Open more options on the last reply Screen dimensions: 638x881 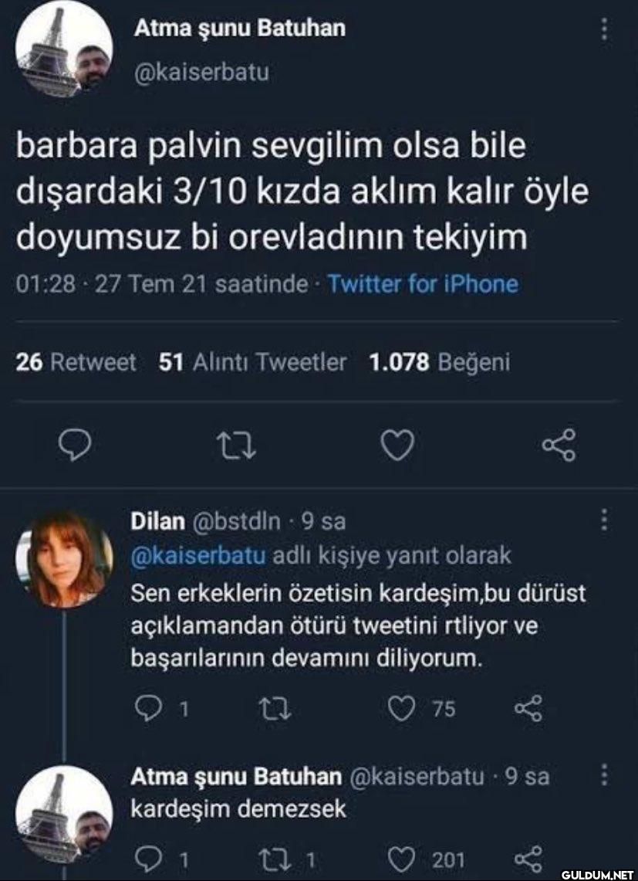[604, 774]
